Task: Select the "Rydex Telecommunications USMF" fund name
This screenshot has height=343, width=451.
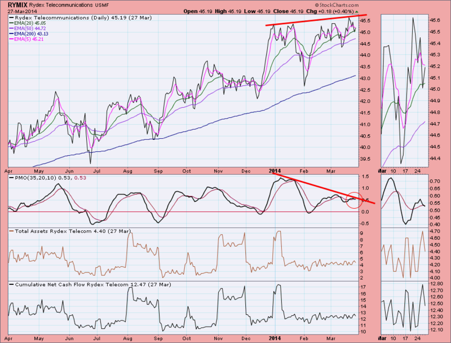Action: point(69,5)
